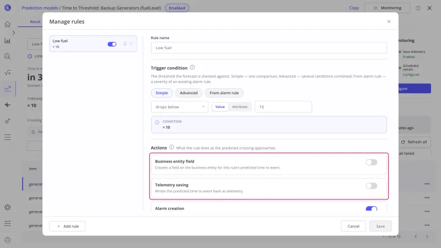Select the Advanced trigger condition mode
This screenshot has width=441, height=248.
[x=189, y=93]
